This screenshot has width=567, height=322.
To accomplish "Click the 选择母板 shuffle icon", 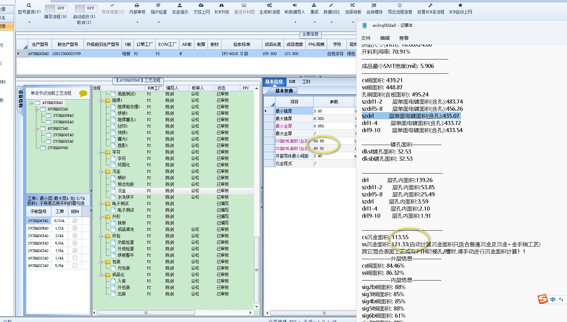I will click(x=353, y=5).
